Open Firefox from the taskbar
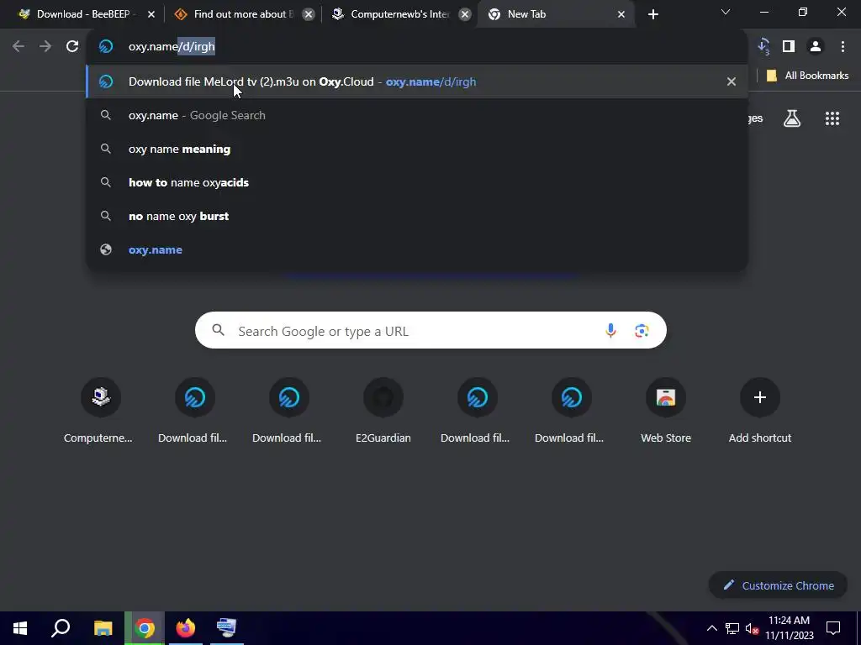Screen dimensions: 861x645 [x=186, y=628]
